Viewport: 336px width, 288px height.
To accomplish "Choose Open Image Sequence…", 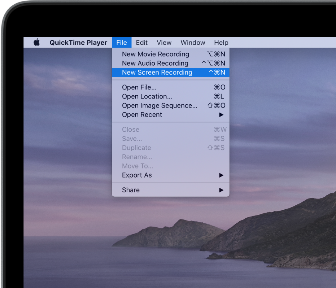I will click(160, 105).
